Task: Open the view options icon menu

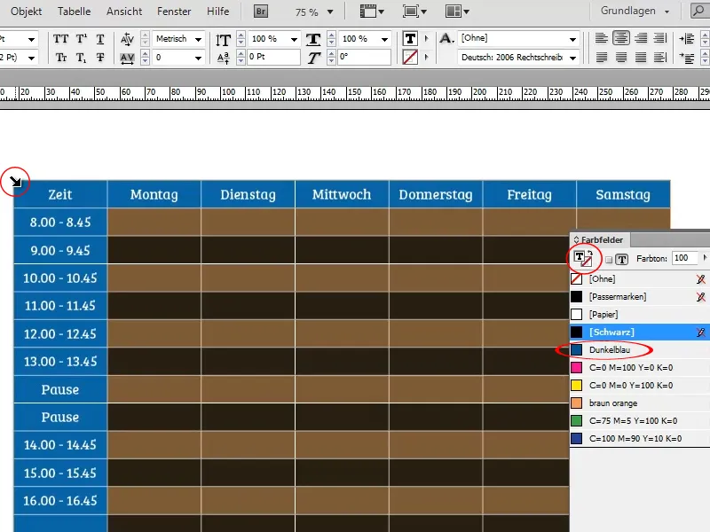Action: [372, 12]
